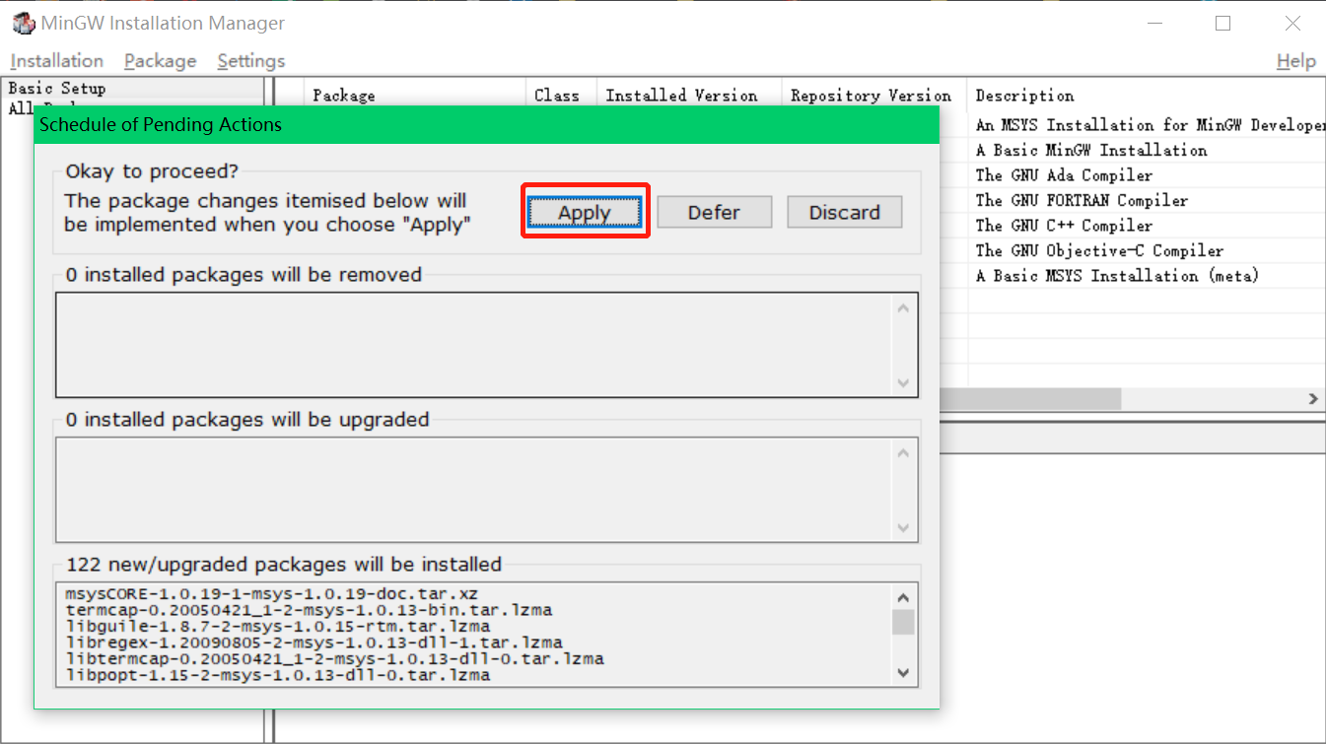The height and width of the screenshot is (744, 1326).
Task: Open the Settings menu
Action: point(250,60)
